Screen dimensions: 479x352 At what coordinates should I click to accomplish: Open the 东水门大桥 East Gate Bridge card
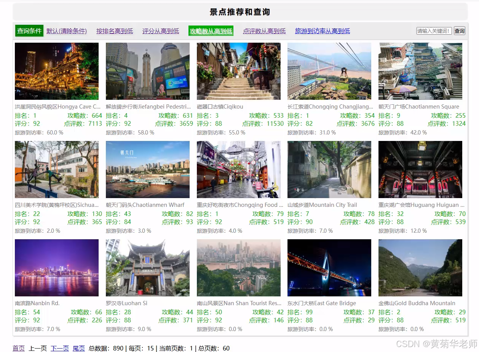point(329,267)
